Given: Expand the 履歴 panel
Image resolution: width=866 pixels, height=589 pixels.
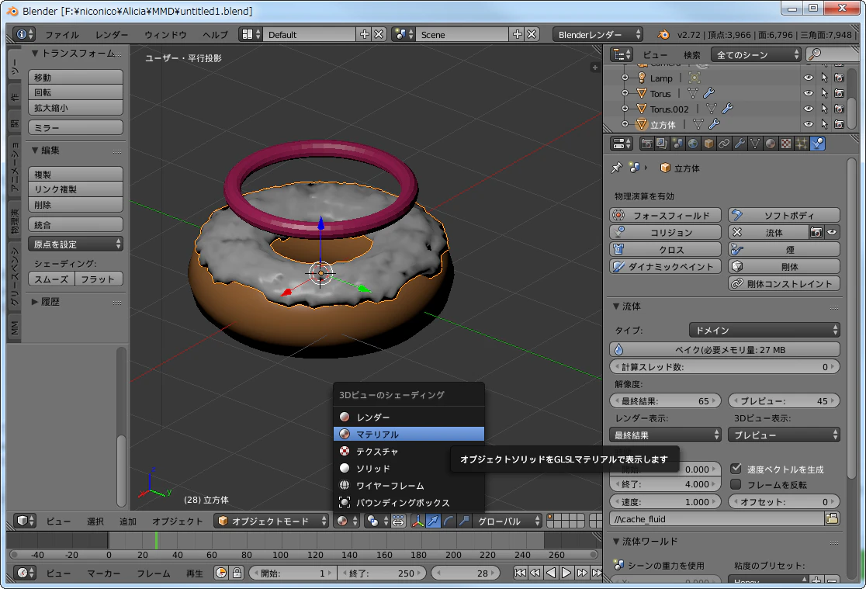Looking at the screenshot, I should coord(45,302).
